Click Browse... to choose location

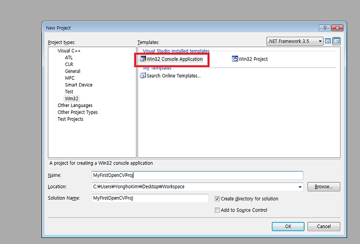coord(323,186)
